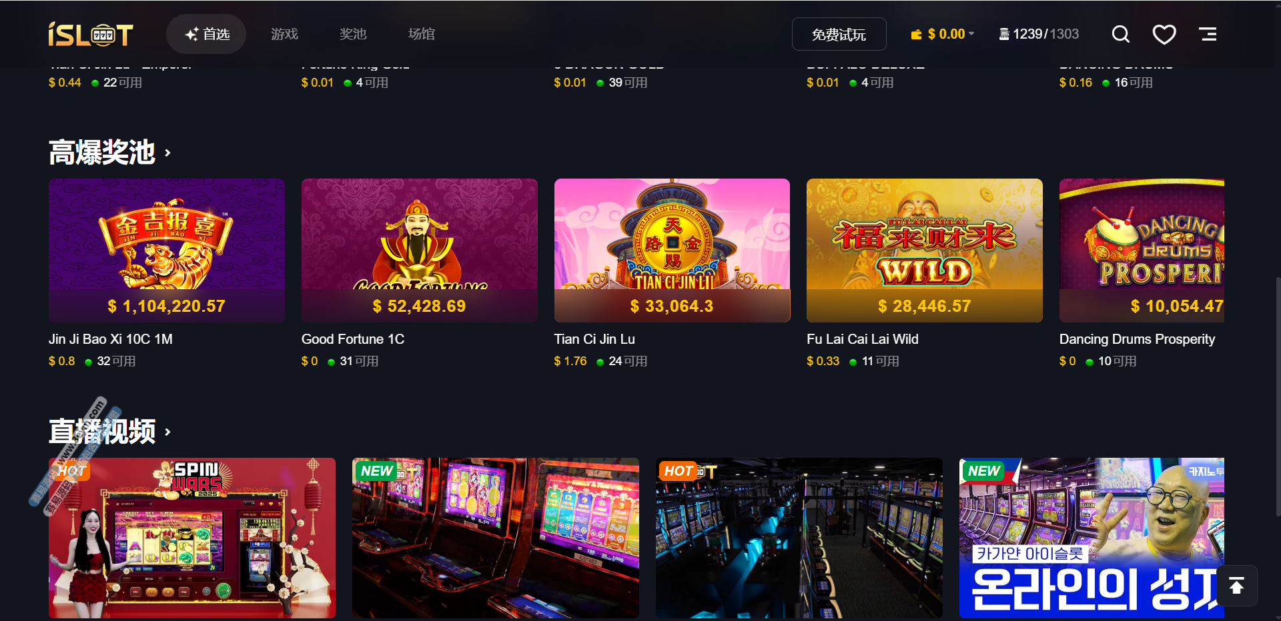The image size is (1281, 621).
Task: Click the back-to-top arrow button
Action: click(1237, 586)
